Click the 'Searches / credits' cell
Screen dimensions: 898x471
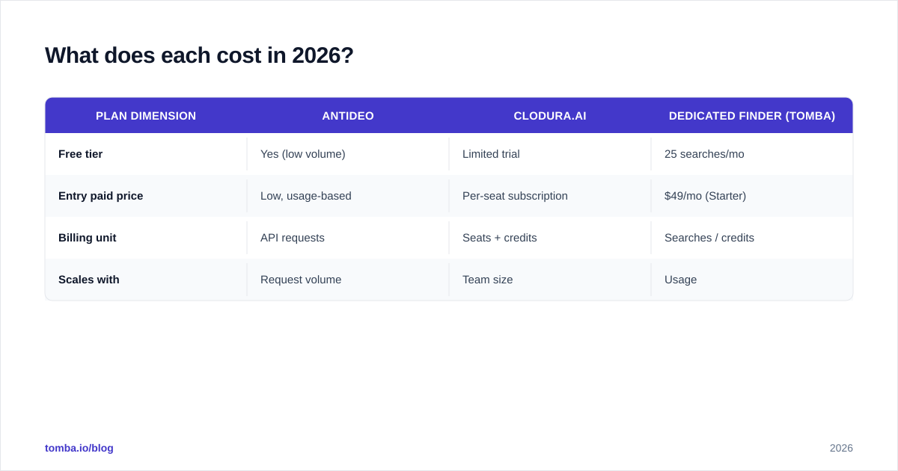(x=752, y=238)
